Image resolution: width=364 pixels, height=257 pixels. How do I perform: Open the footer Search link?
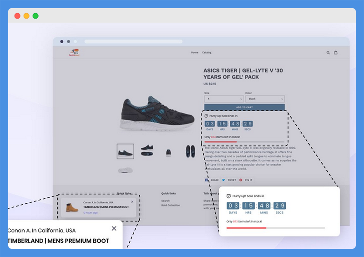166,201
